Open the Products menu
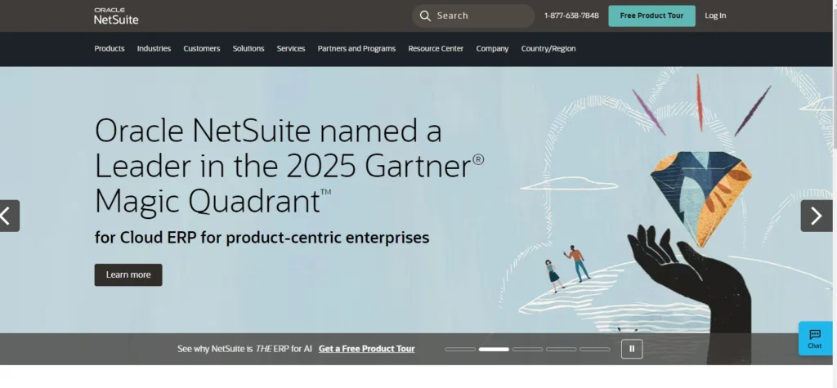 click(110, 48)
